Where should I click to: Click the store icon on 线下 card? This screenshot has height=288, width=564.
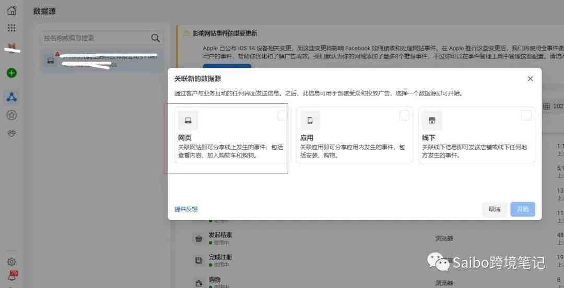(x=432, y=121)
